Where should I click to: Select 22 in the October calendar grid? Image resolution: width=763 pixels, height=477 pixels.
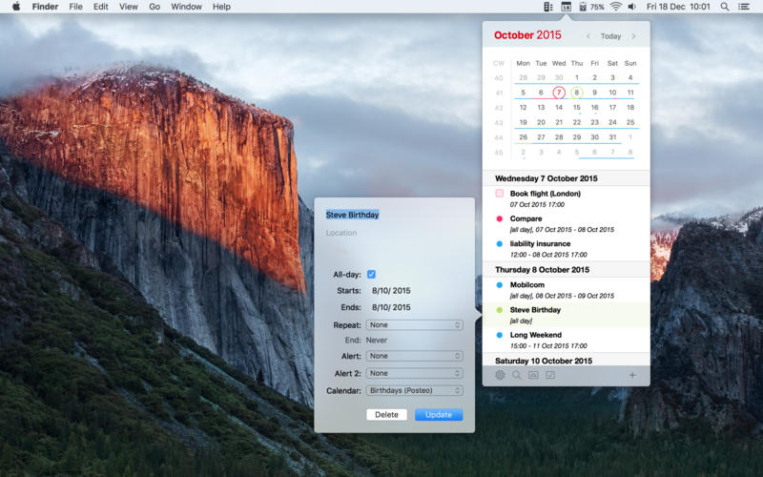point(577,123)
